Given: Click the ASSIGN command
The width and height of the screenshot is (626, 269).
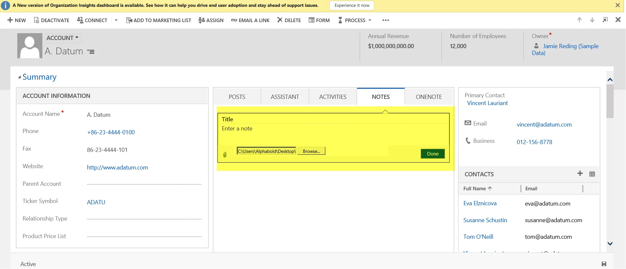Looking at the screenshot, I should point(211,20).
